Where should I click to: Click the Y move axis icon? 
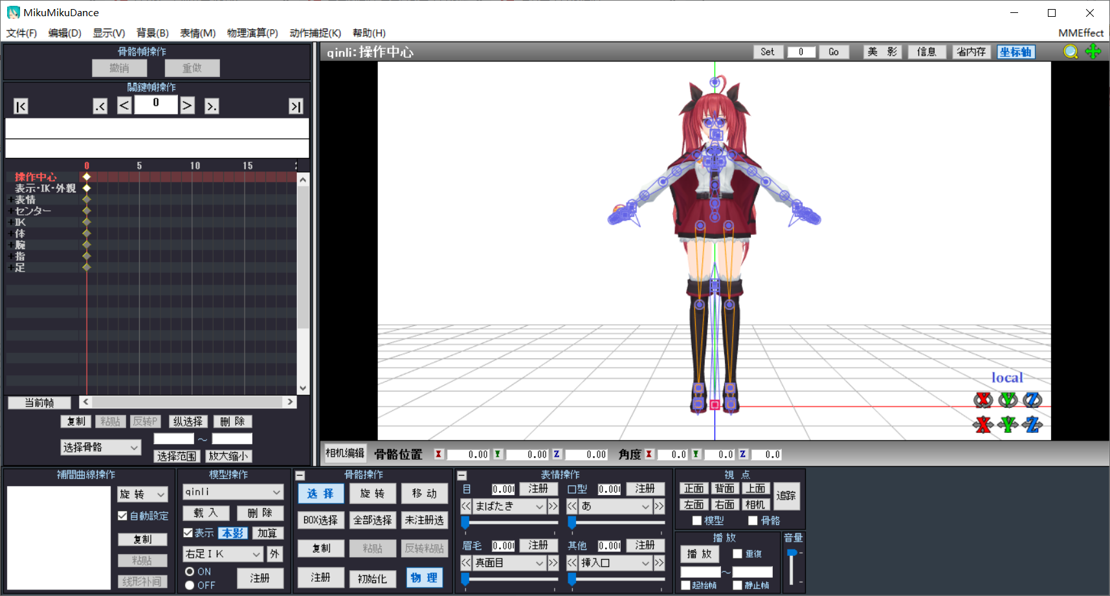point(1008,425)
